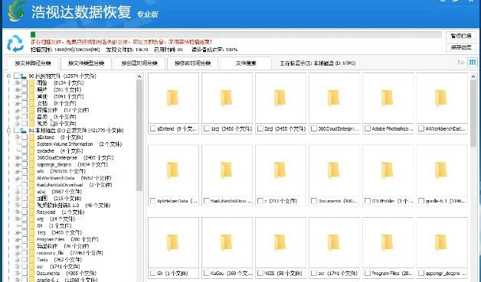Image resolution: width=481 pixels, height=282 pixels.
Task: Open the Adobe Photoshop folder thumbnail icon
Action: 388,98
